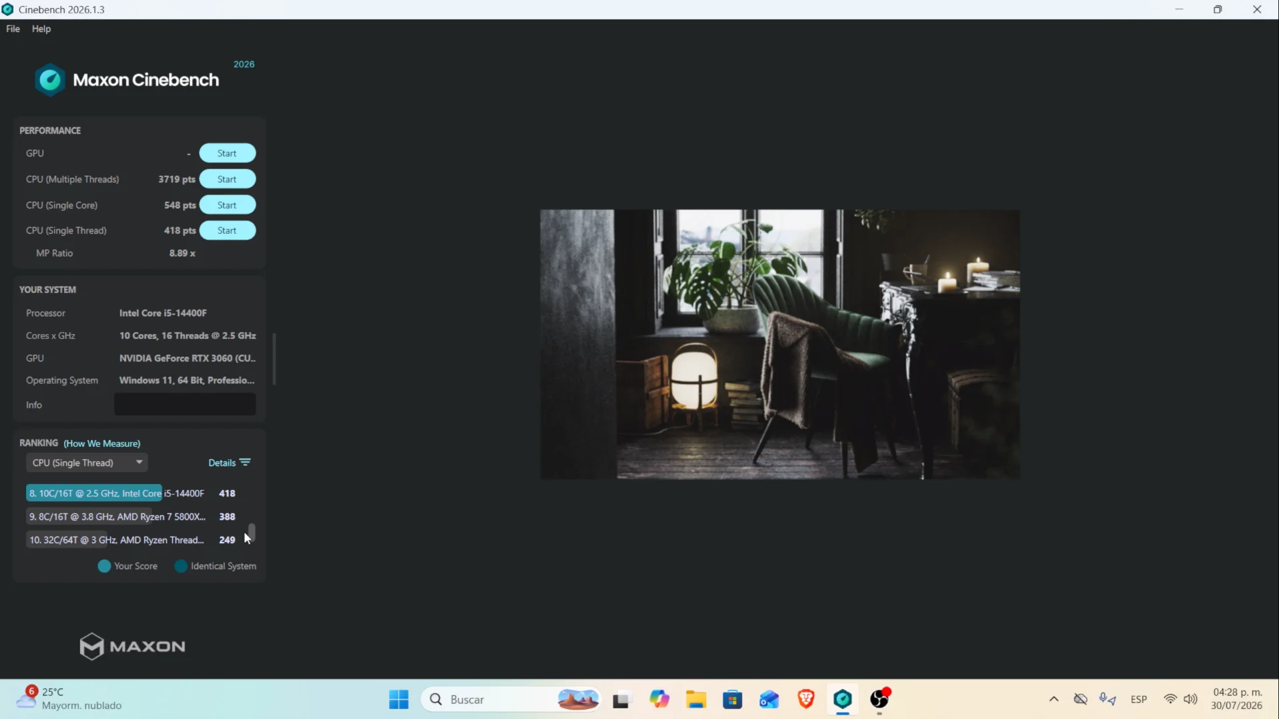Expand the CPU (Single Thread) ranking dropdown
1279x719 pixels.
click(87, 463)
